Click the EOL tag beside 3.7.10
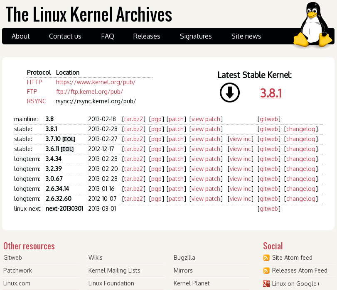The height and width of the screenshot is (290, 337). point(69,139)
